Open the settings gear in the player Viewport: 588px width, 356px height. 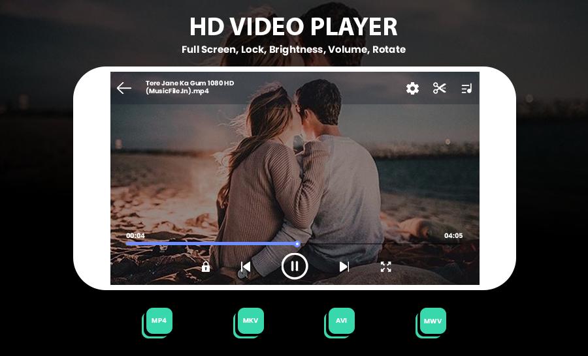click(412, 88)
